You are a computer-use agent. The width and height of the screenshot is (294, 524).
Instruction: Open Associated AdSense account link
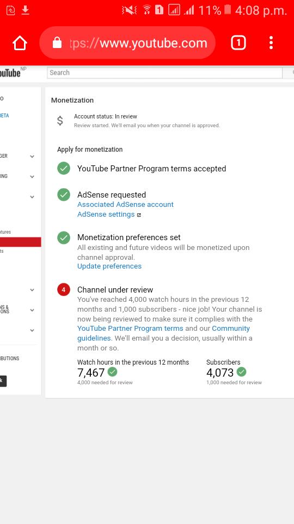(x=125, y=205)
